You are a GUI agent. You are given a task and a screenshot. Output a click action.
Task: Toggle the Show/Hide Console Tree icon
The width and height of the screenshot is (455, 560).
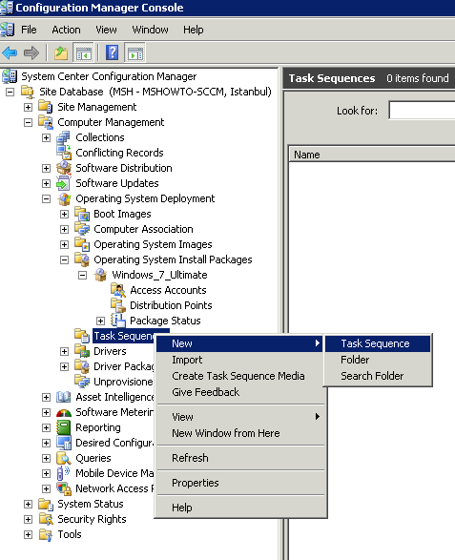click(83, 52)
